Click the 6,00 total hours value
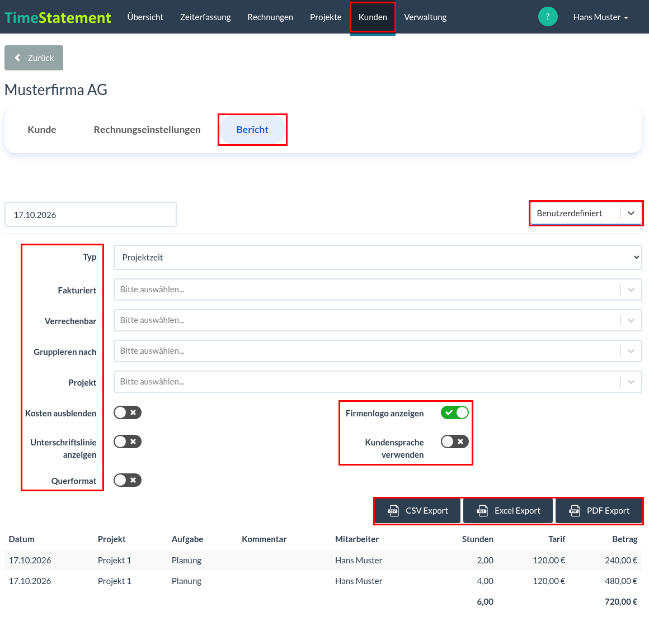The height and width of the screenshot is (617, 649). (485, 602)
